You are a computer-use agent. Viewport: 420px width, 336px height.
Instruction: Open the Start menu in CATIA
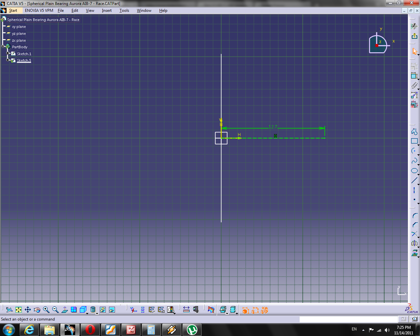[13, 11]
